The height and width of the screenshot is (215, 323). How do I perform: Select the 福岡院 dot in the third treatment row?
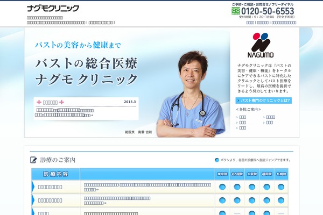(266, 213)
